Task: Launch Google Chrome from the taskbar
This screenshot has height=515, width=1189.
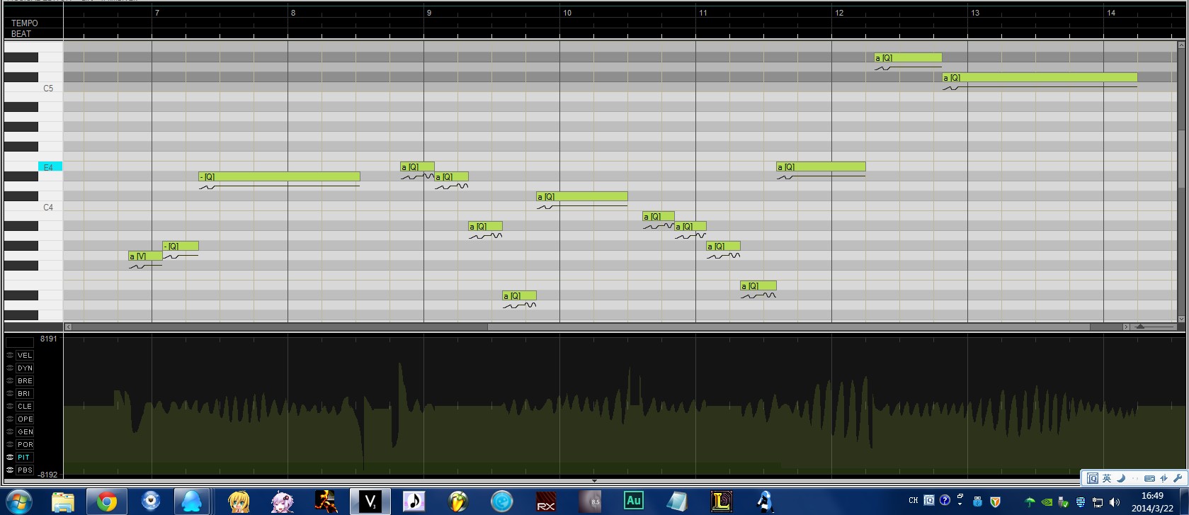Action: click(107, 502)
